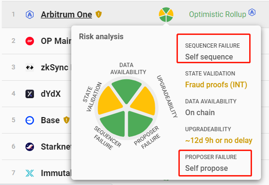269x185 pixels.
Task: Click the dYdX logo icon
Action: tap(30, 94)
